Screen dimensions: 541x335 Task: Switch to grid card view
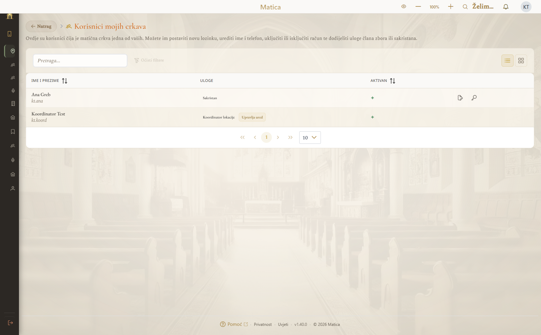521,61
